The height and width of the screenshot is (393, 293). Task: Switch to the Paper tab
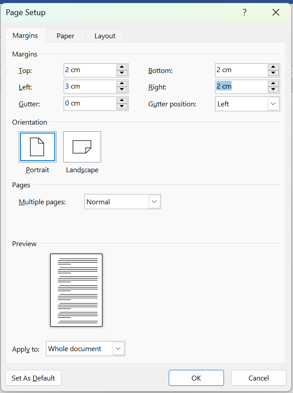65,36
